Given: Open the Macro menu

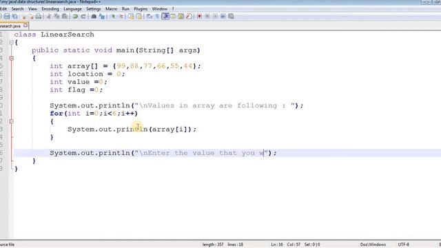Looking at the screenshot, I should click(x=112, y=9).
